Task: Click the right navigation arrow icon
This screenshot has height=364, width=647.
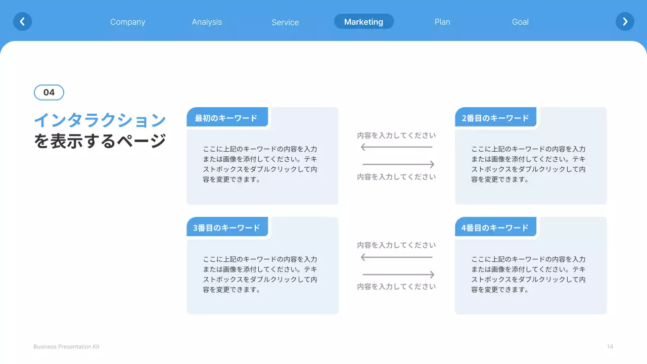Action: click(x=625, y=21)
